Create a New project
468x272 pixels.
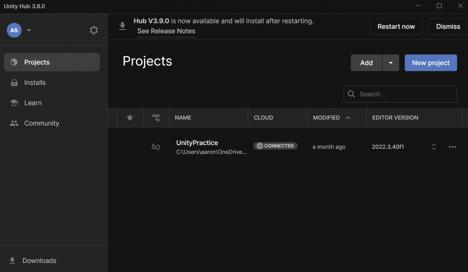pyautogui.click(x=431, y=63)
